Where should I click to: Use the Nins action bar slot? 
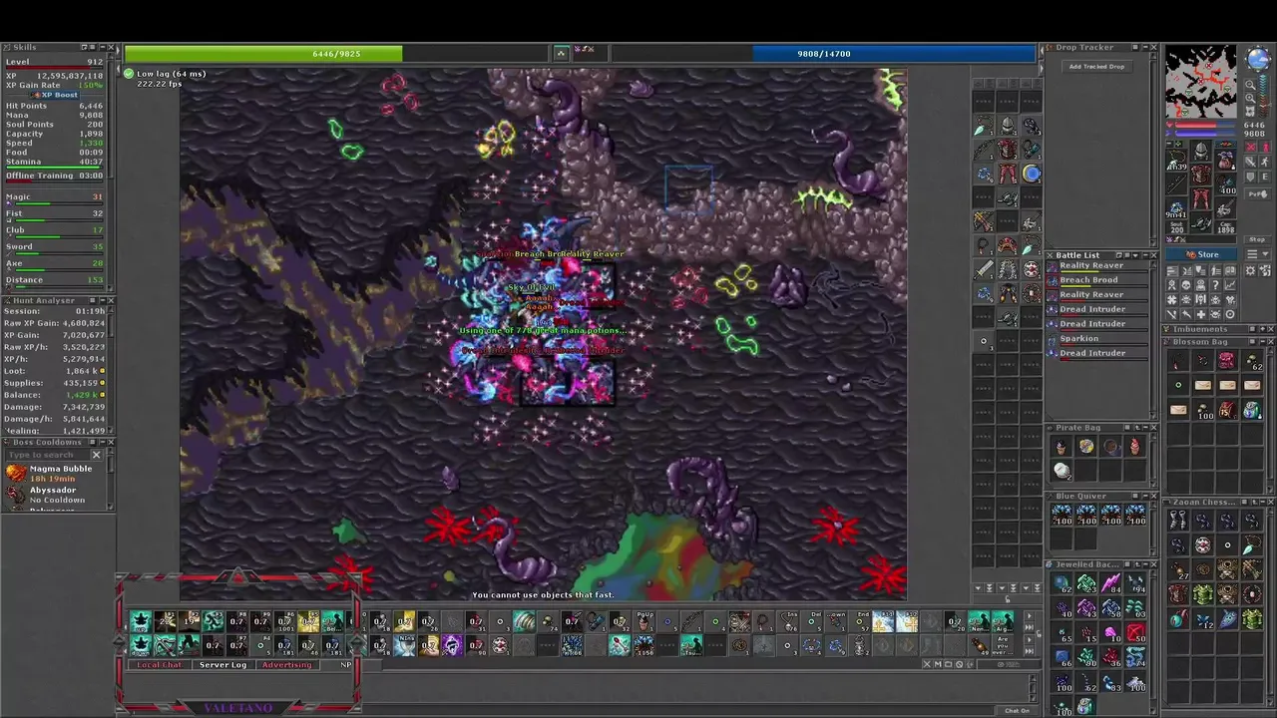click(404, 645)
